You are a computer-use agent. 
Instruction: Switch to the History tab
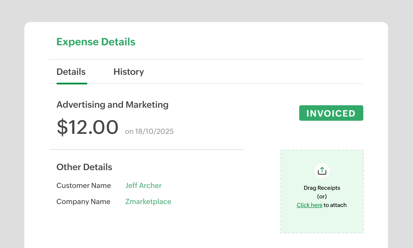[128, 72]
